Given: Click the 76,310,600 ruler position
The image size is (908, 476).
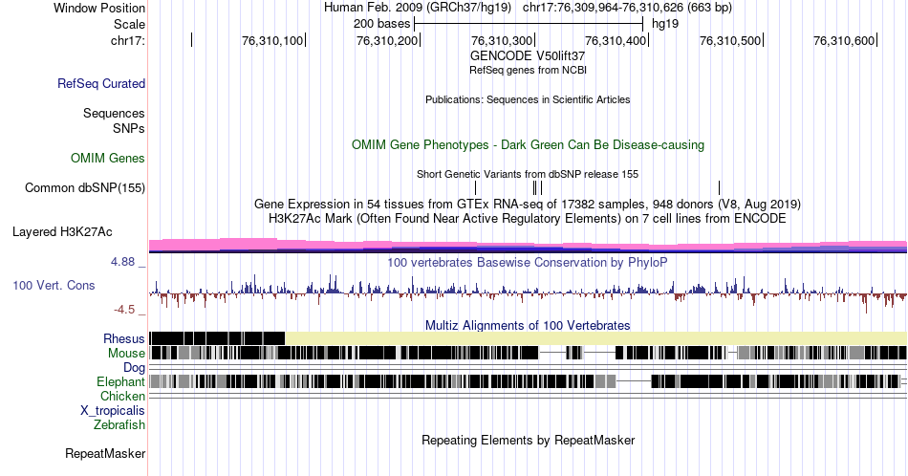Looking at the screenshot, I should (844, 40).
